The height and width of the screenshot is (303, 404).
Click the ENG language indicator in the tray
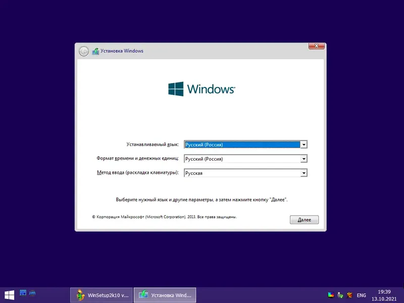point(362,295)
